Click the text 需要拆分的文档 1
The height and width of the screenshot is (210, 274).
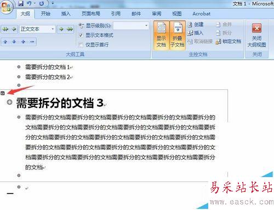tap(48, 67)
